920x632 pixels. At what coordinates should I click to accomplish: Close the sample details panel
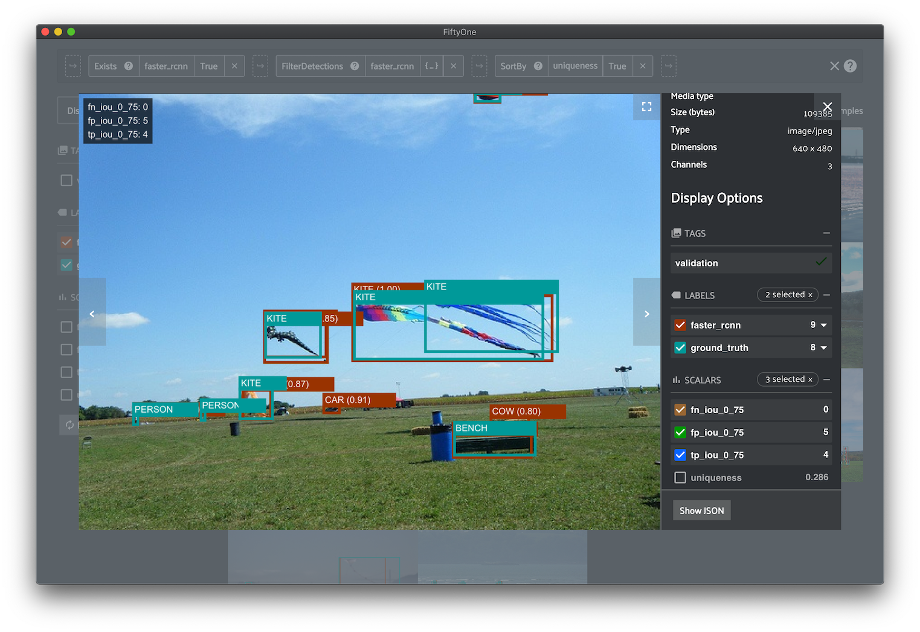click(827, 107)
